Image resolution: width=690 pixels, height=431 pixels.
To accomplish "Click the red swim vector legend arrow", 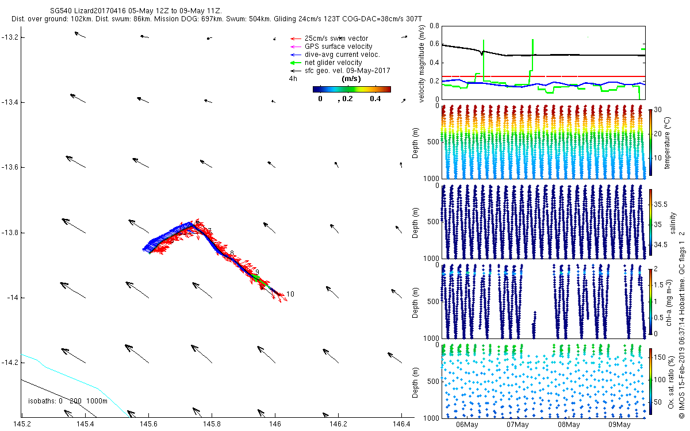I will tap(294, 39).
